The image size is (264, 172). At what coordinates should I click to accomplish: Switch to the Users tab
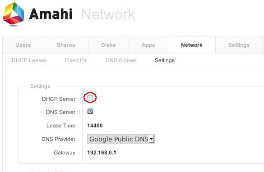[23, 45]
